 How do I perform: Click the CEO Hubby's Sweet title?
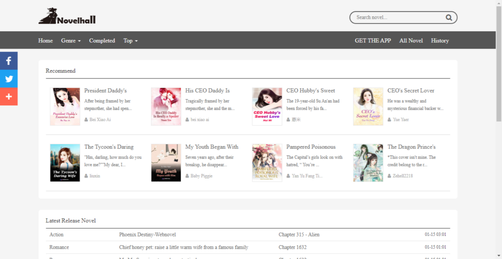[310, 91]
